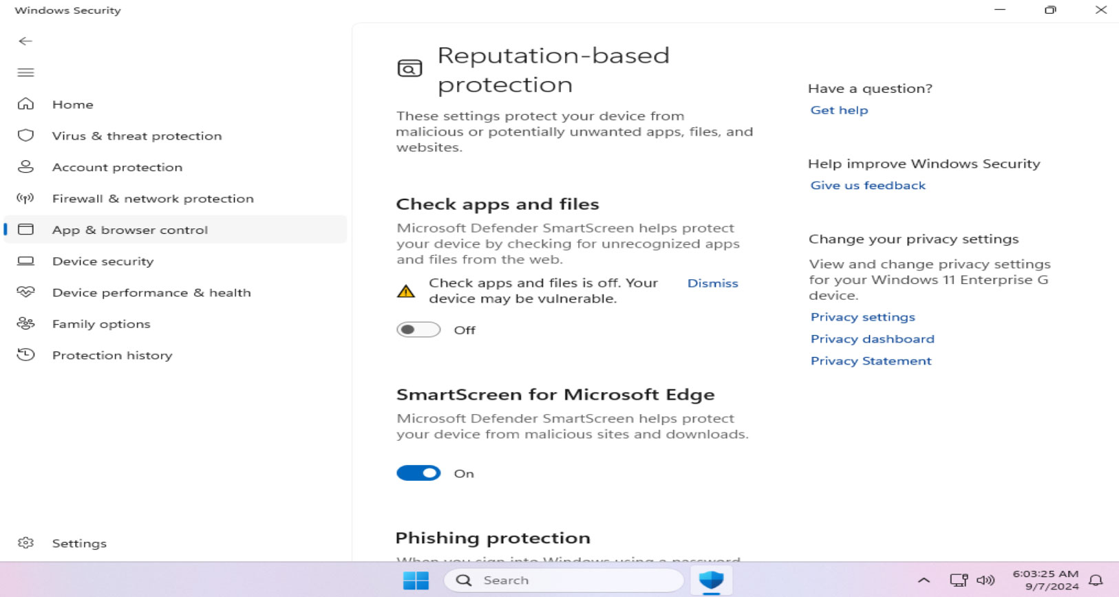The image size is (1119, 597).
Task: Click the taskbar Search field
Action: coord(564,580)
